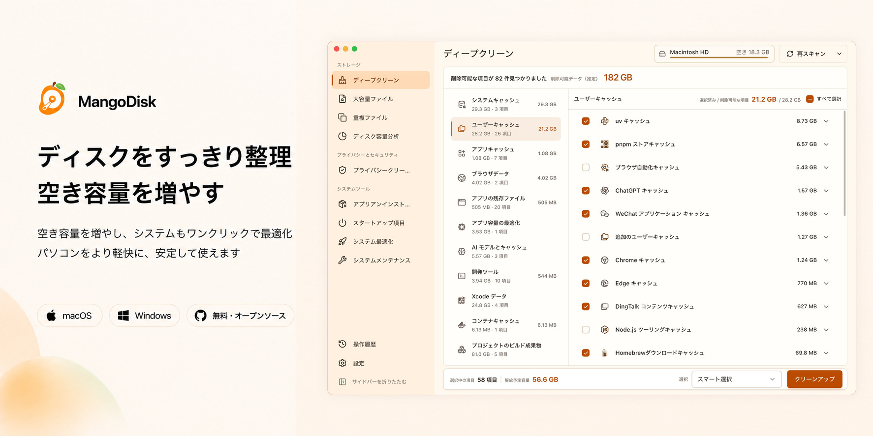The width and height of the screenshot is (873, 436).
Task: Expand the uv キャッシュ row chevron
Action: (x=826, y=121)
